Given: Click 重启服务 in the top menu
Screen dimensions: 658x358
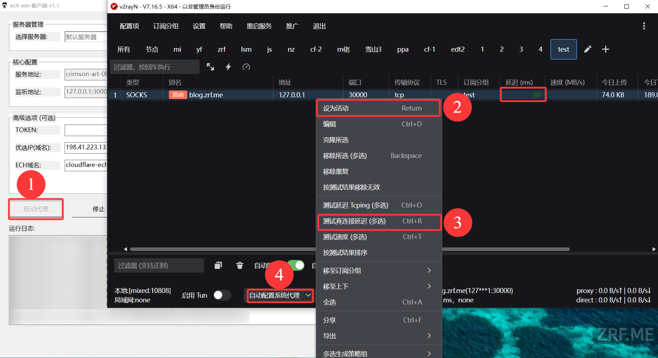Looking at the screenshot, I should [259, 26].
